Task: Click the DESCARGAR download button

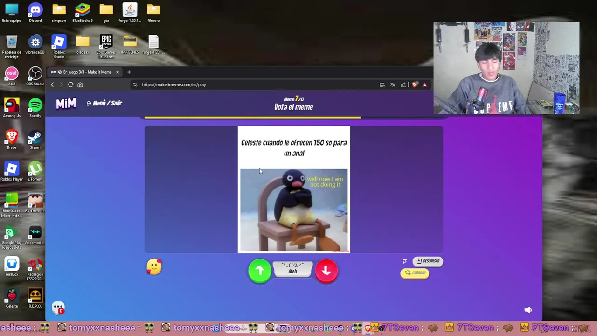Action: coord(428,261)
